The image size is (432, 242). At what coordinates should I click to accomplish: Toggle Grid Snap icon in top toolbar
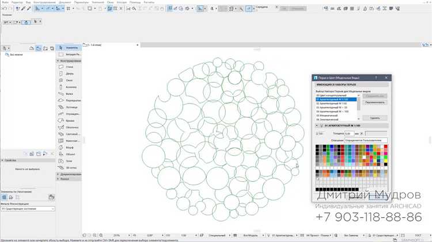(x=69, y=9)
